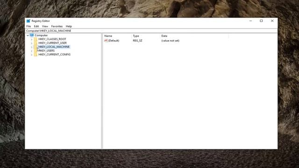The image size is (299, 168).
Task: Open the Help menu
Action: [69, 26]
